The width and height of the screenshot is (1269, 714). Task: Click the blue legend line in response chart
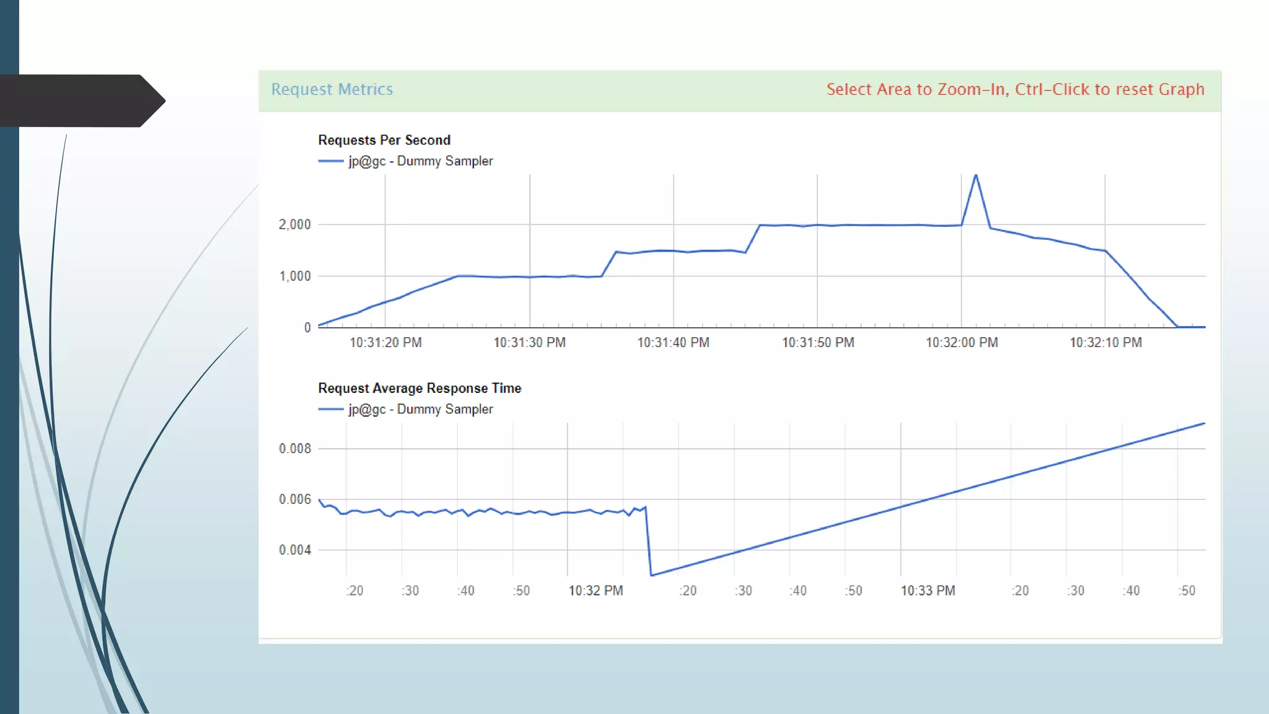point(330,409)
